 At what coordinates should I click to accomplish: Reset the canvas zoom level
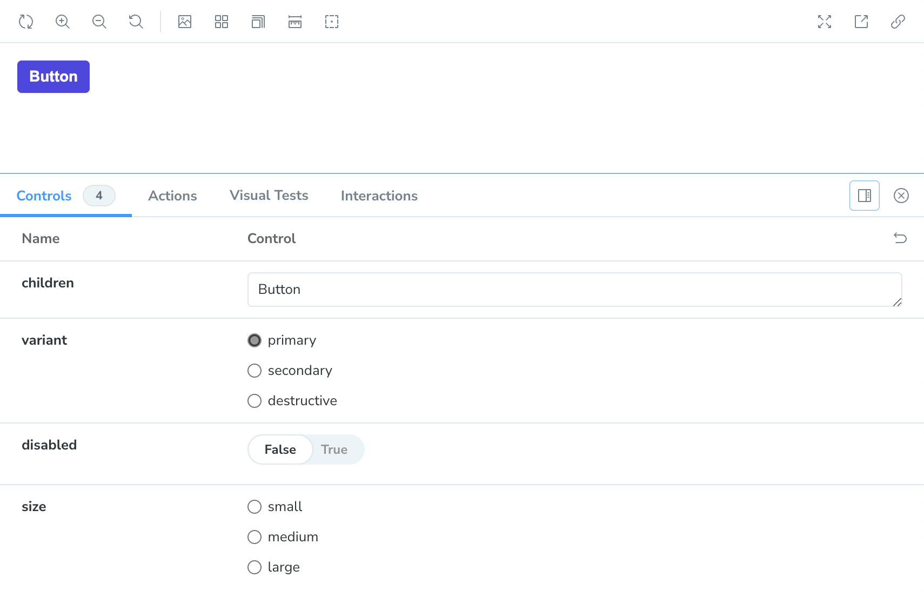point(136,22)
